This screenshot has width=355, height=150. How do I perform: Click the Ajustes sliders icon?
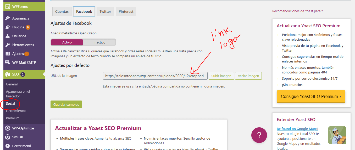[8, 54]
